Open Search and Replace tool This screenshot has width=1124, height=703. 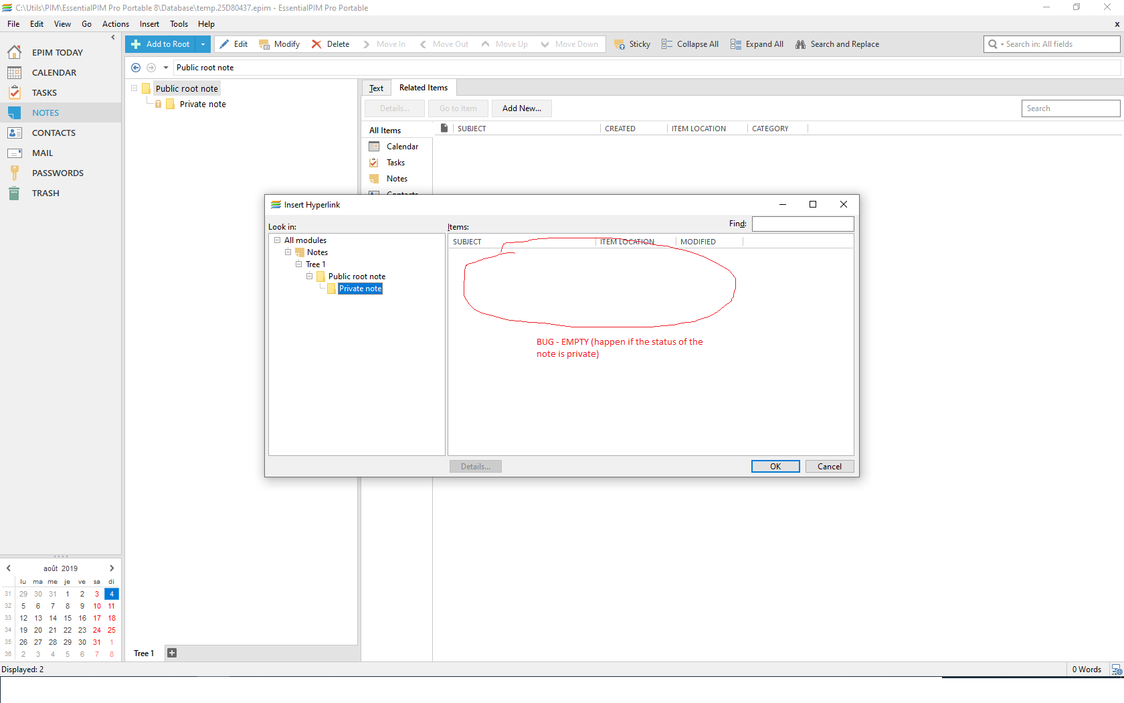pos(837,44)
